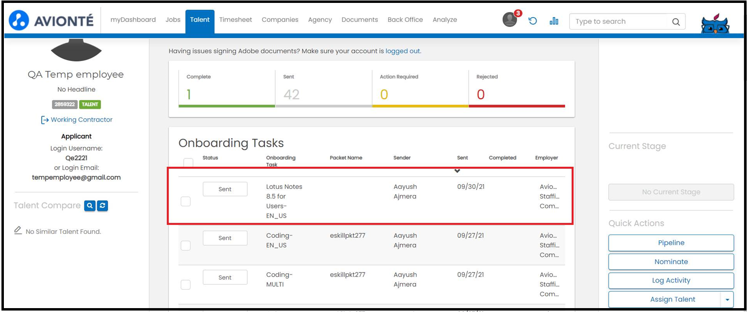Select the Complete summary card
Image resolution: width=747 pixels, height=312 pixels.
[x=227, y=89]
